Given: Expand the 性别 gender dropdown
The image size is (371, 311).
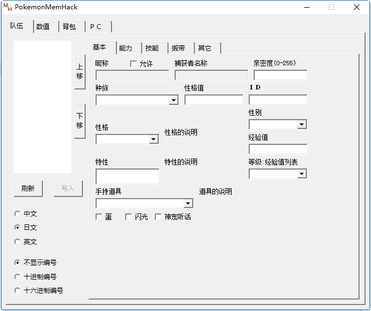Looking at the screenshot, I should (x=301, y=125).
